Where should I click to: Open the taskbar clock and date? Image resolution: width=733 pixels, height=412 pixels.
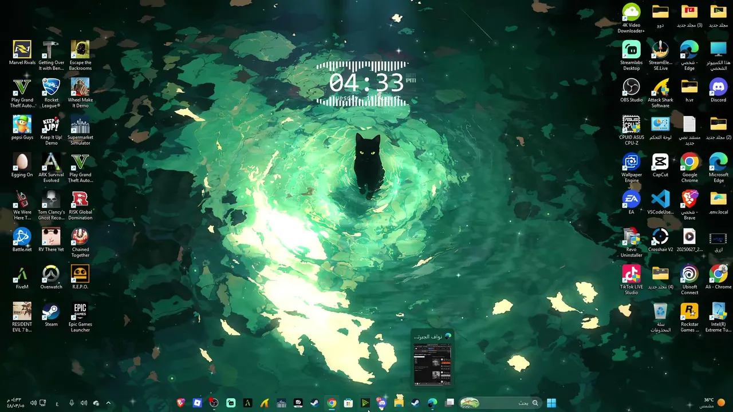click(15, 403)
